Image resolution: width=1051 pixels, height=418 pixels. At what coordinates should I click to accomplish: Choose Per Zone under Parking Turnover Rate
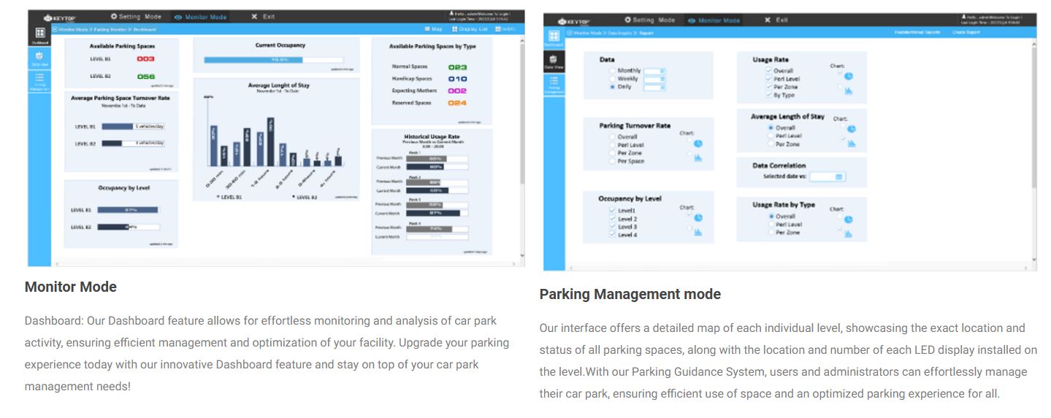coord(612,153)
